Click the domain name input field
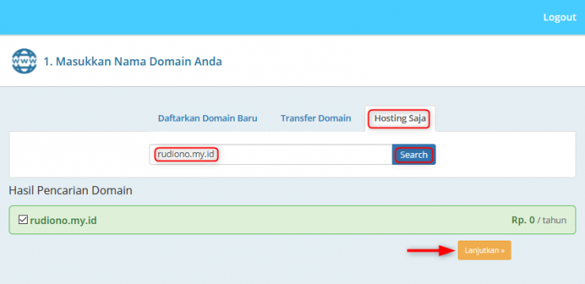 click(x=271, y=155)
